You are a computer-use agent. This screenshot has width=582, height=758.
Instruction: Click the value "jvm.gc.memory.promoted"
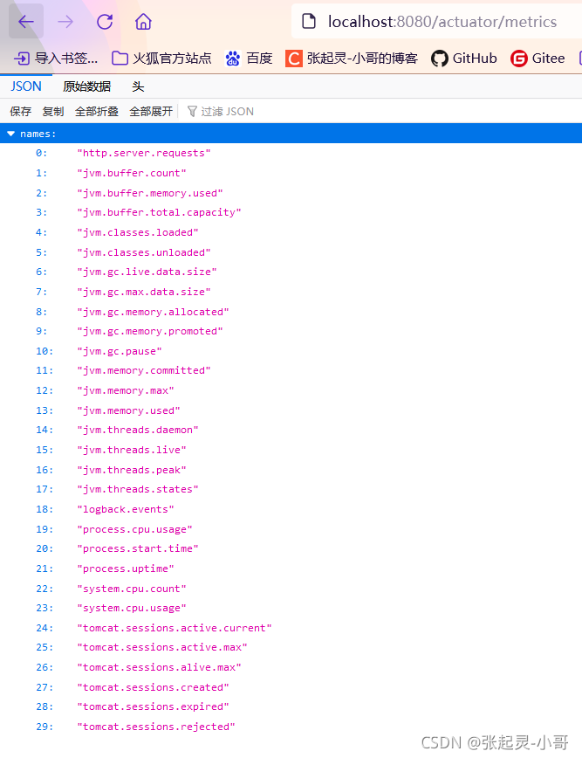150,331
